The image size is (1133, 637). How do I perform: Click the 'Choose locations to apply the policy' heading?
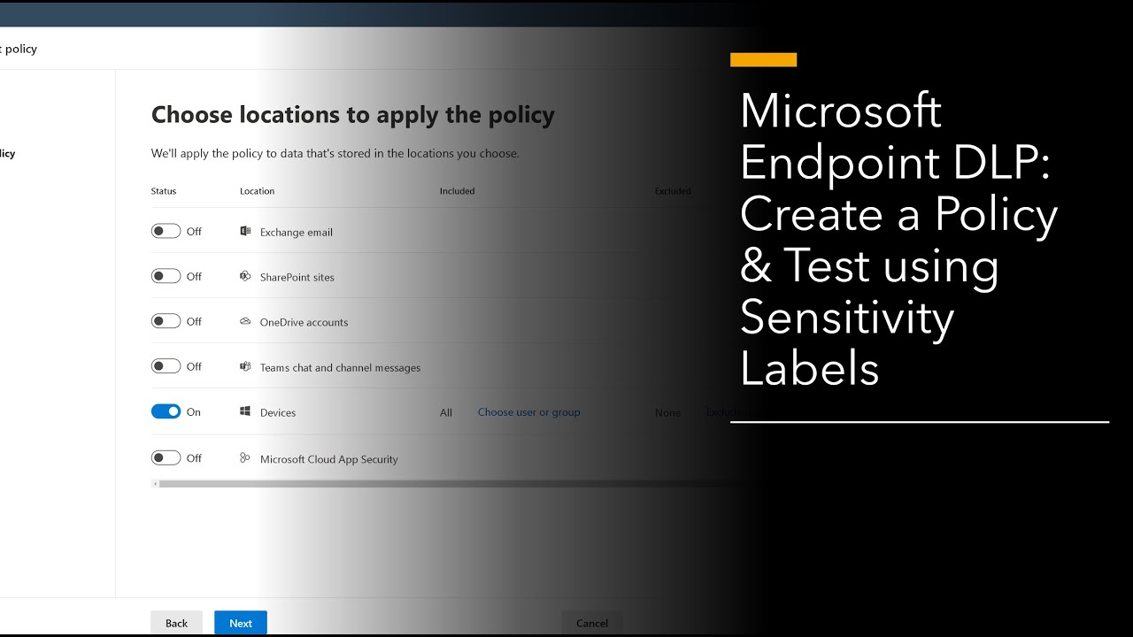(x=353, y=115)
